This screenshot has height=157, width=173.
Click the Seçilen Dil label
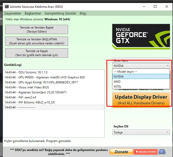121,126
